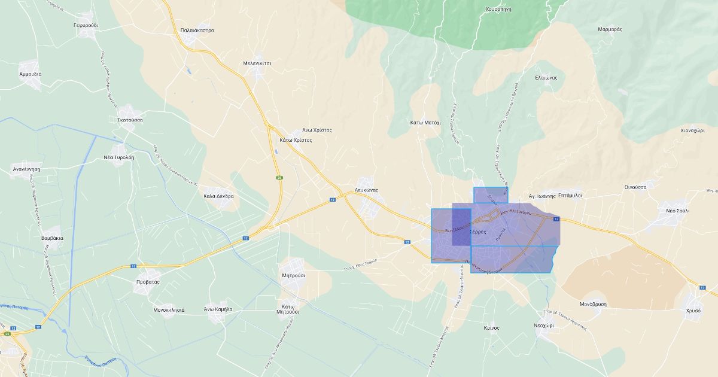Click the Νεοχώρι label
The image size is (718, 377).
544,325
